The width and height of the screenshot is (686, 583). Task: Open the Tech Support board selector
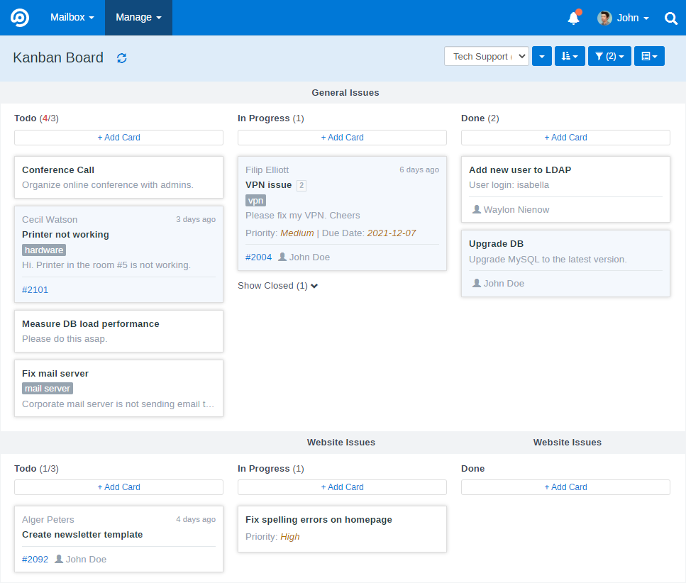[486, 55]
